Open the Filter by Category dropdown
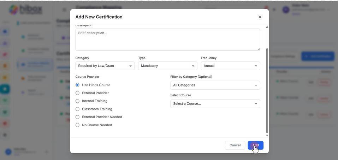The image size is (338, 160). coord(215,85)
